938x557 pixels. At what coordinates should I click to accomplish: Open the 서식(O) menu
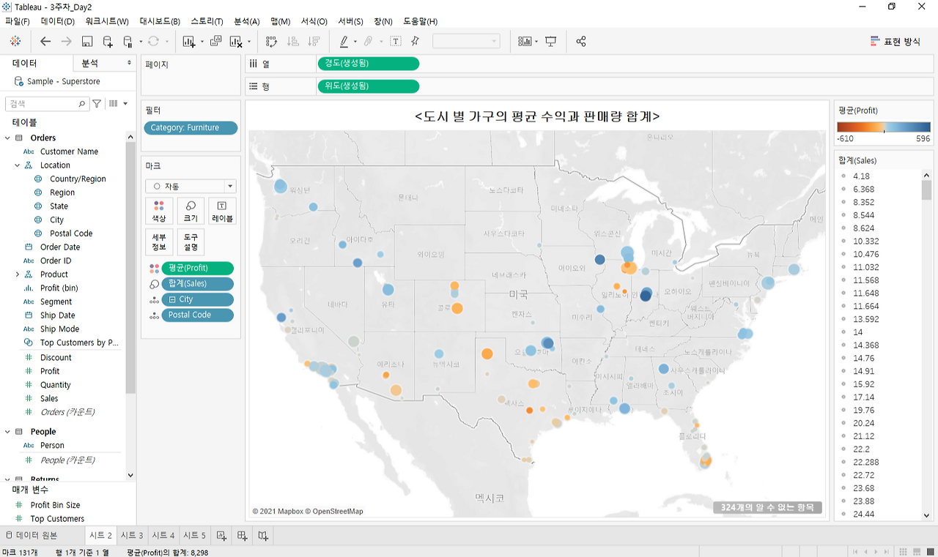point(314,21)
